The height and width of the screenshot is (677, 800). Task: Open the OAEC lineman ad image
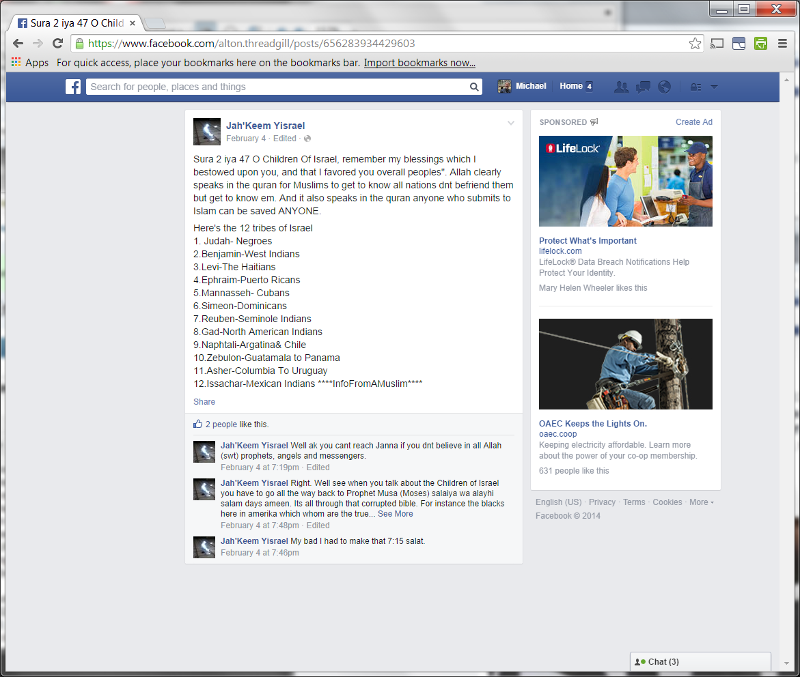626,364
